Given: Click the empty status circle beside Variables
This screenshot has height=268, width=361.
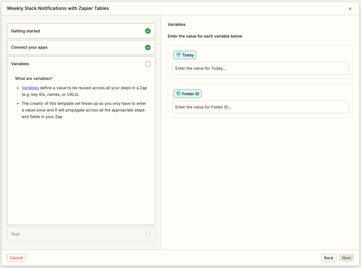Looking at the screenshot, I should [148, 64].
